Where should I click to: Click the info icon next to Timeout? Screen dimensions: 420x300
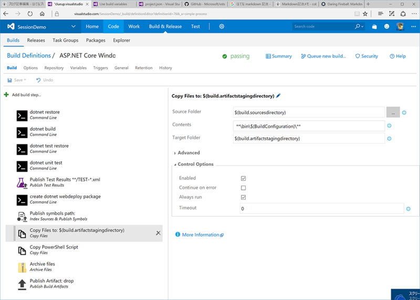(408, 209)
